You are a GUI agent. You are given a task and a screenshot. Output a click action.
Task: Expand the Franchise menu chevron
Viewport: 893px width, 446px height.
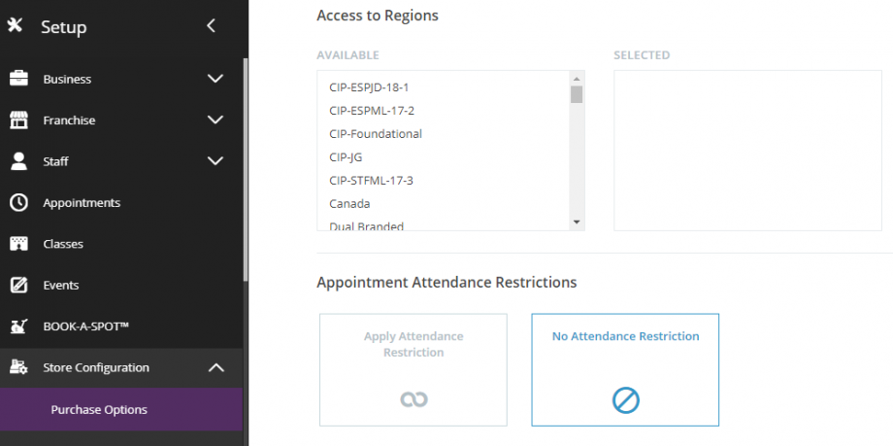pos(215,120)
